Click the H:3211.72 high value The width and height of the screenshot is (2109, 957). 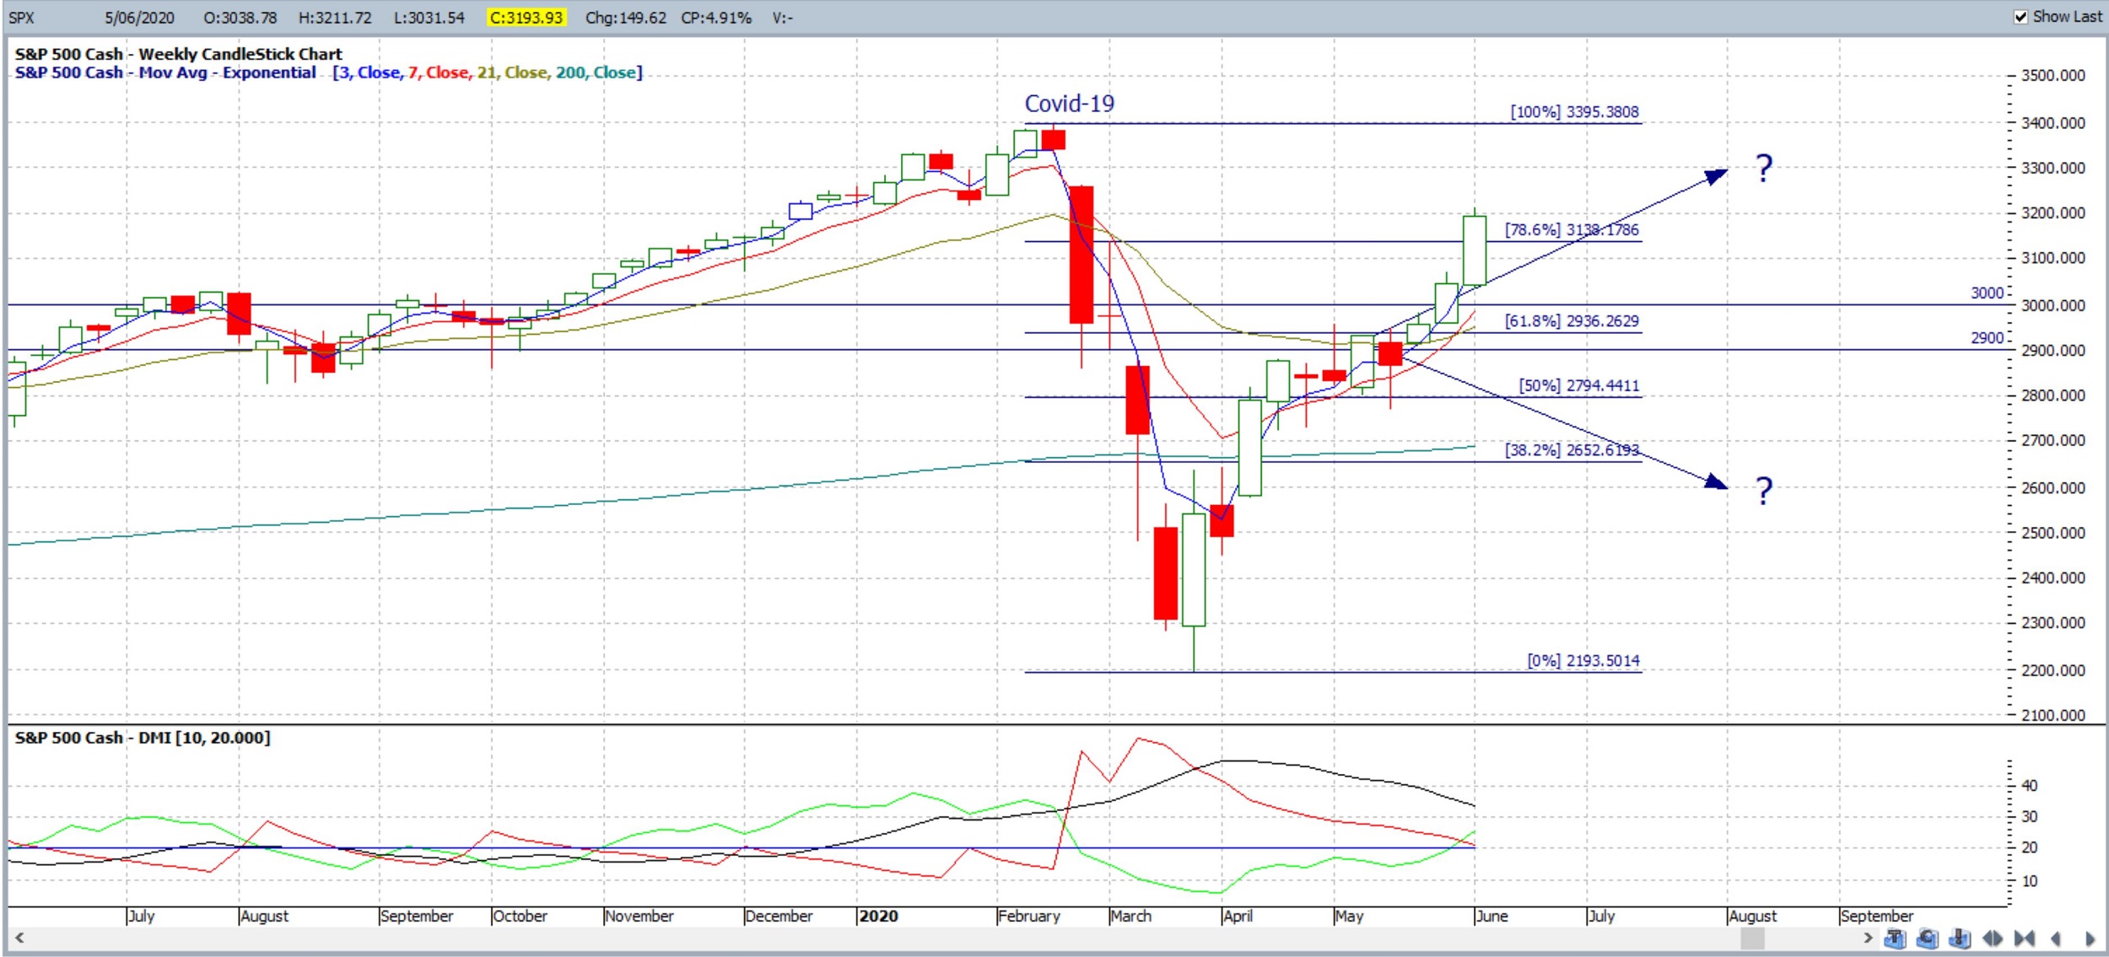[335, 18]
